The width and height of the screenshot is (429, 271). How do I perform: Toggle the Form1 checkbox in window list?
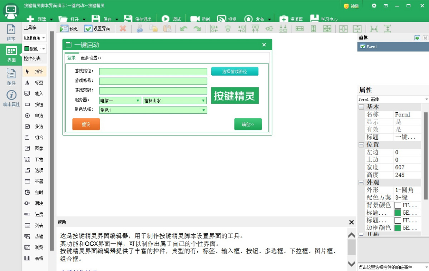point(363,46)
